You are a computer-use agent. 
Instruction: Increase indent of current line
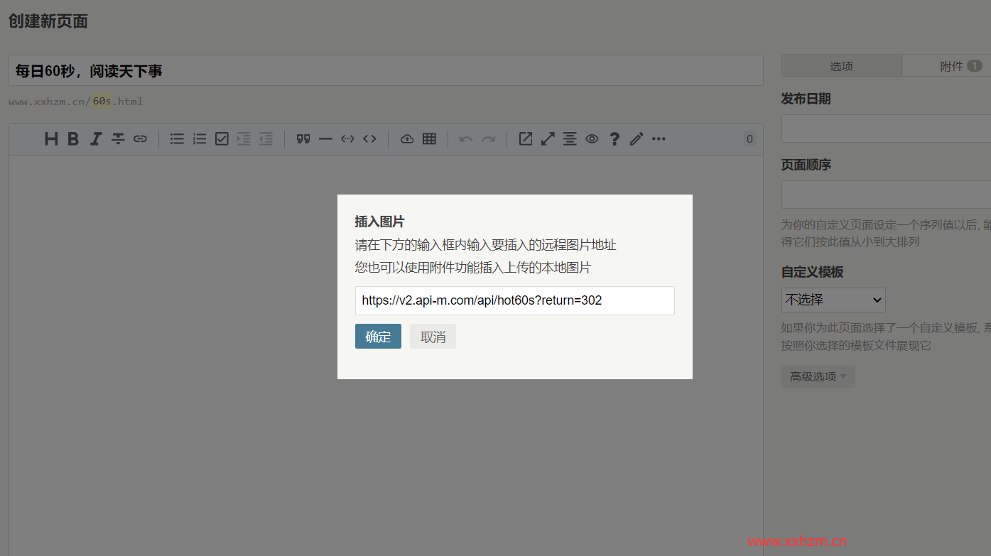pyautogui.click(x=244, y=139)
